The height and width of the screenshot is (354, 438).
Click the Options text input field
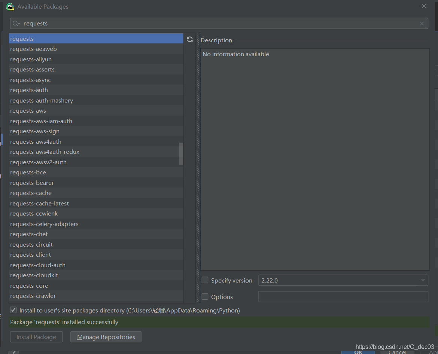click(x=343, y=296)
